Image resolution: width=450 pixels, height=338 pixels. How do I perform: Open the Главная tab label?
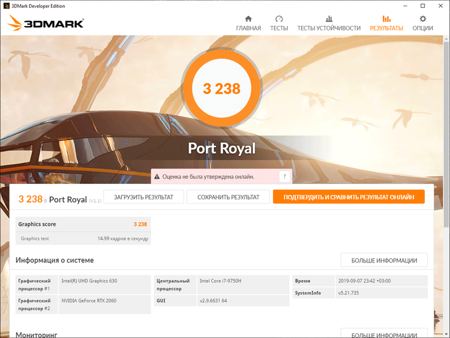(x=248, y=28)
